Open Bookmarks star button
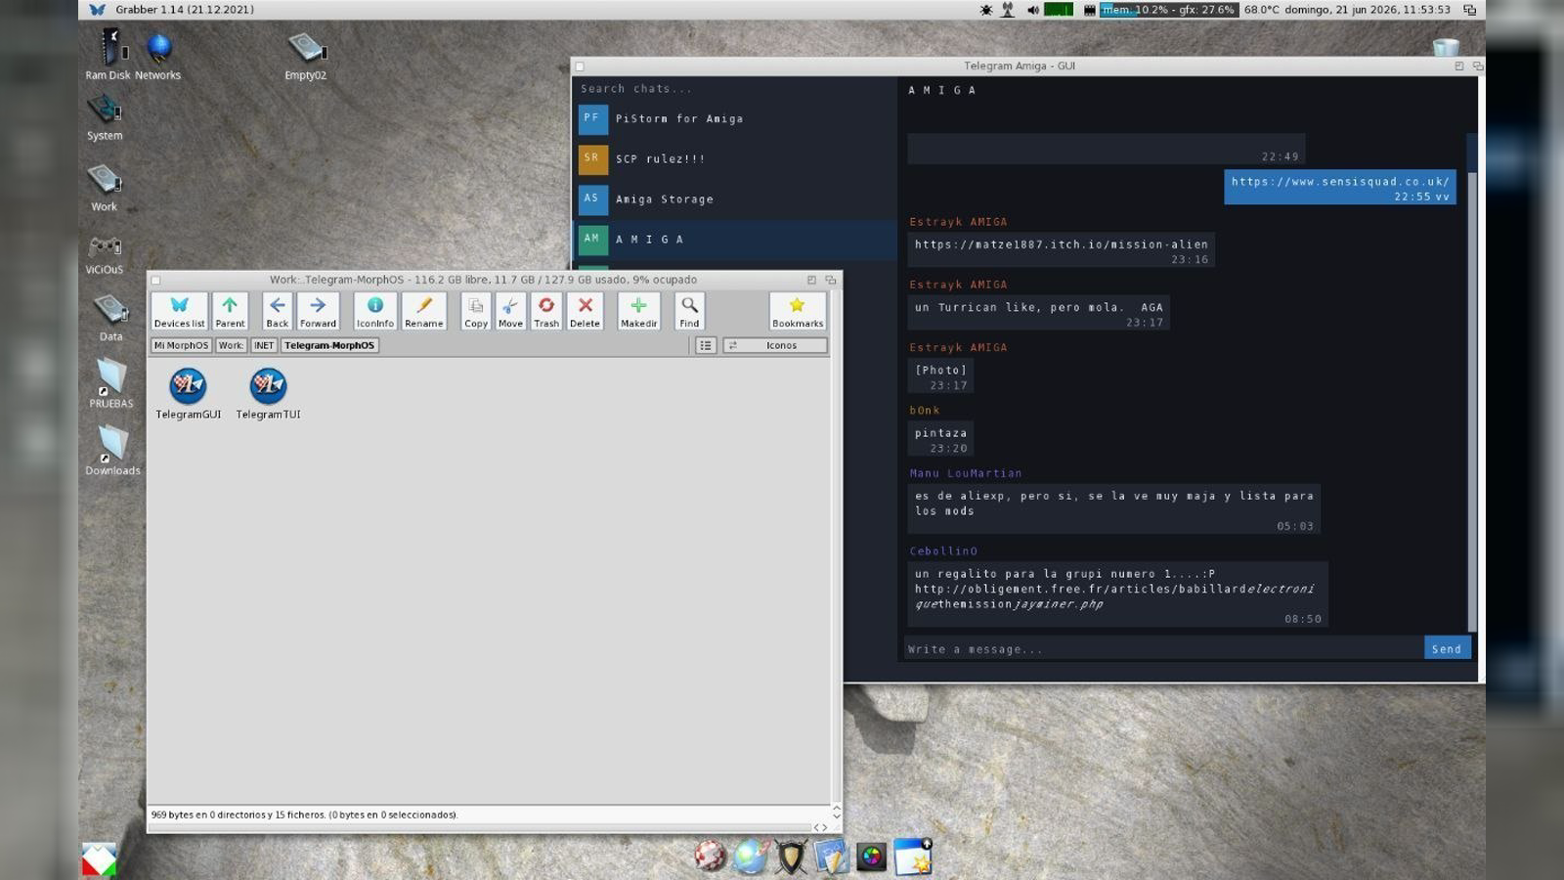The height and width of the screenshot is (880, 1564). click(798, 311)
